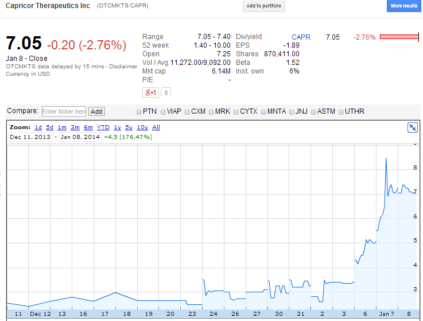Collapse the chart using the shrink icon
This screenshot has width=423, height=321.
click(x=413, y=127)
